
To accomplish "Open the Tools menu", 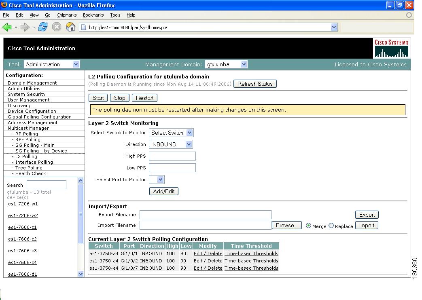I will [115, 15].
